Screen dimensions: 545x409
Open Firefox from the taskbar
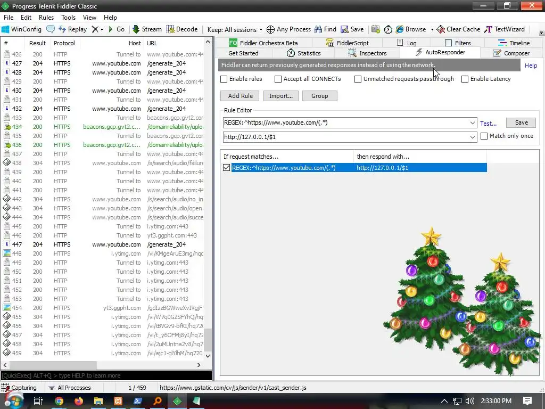[79, 401]
